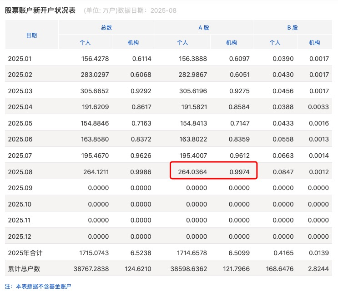Click the 2025年合计 row label
Screen dimensions: 338x292
(25, 253)
